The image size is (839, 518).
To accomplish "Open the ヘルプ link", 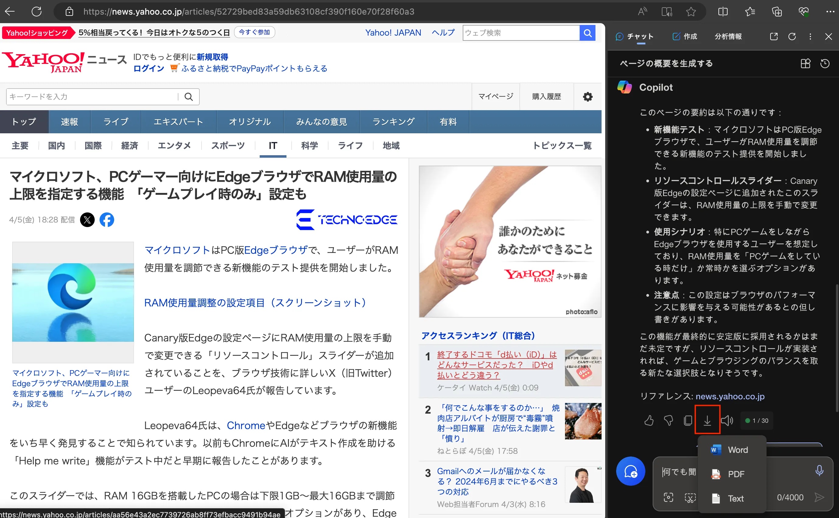I will click(x=443, y=33).
